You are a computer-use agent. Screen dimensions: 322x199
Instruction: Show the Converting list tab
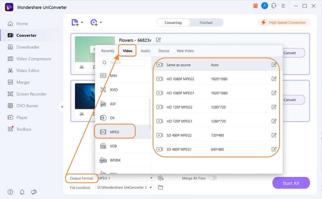click(173, 23)
